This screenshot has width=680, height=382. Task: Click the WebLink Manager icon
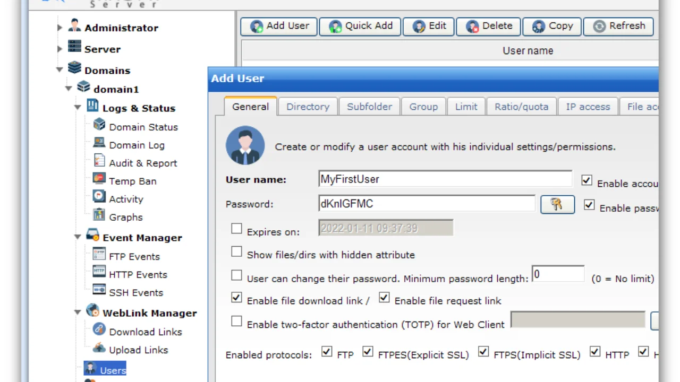click(x=92, y=310)
